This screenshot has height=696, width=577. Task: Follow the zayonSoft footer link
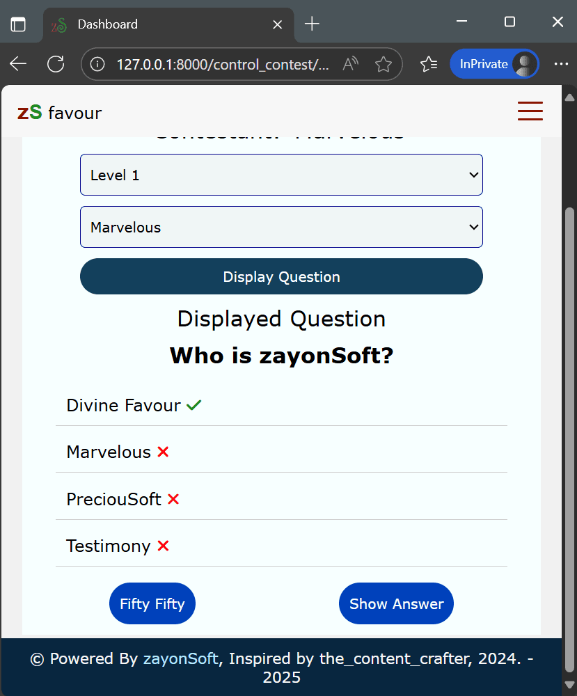180,658
